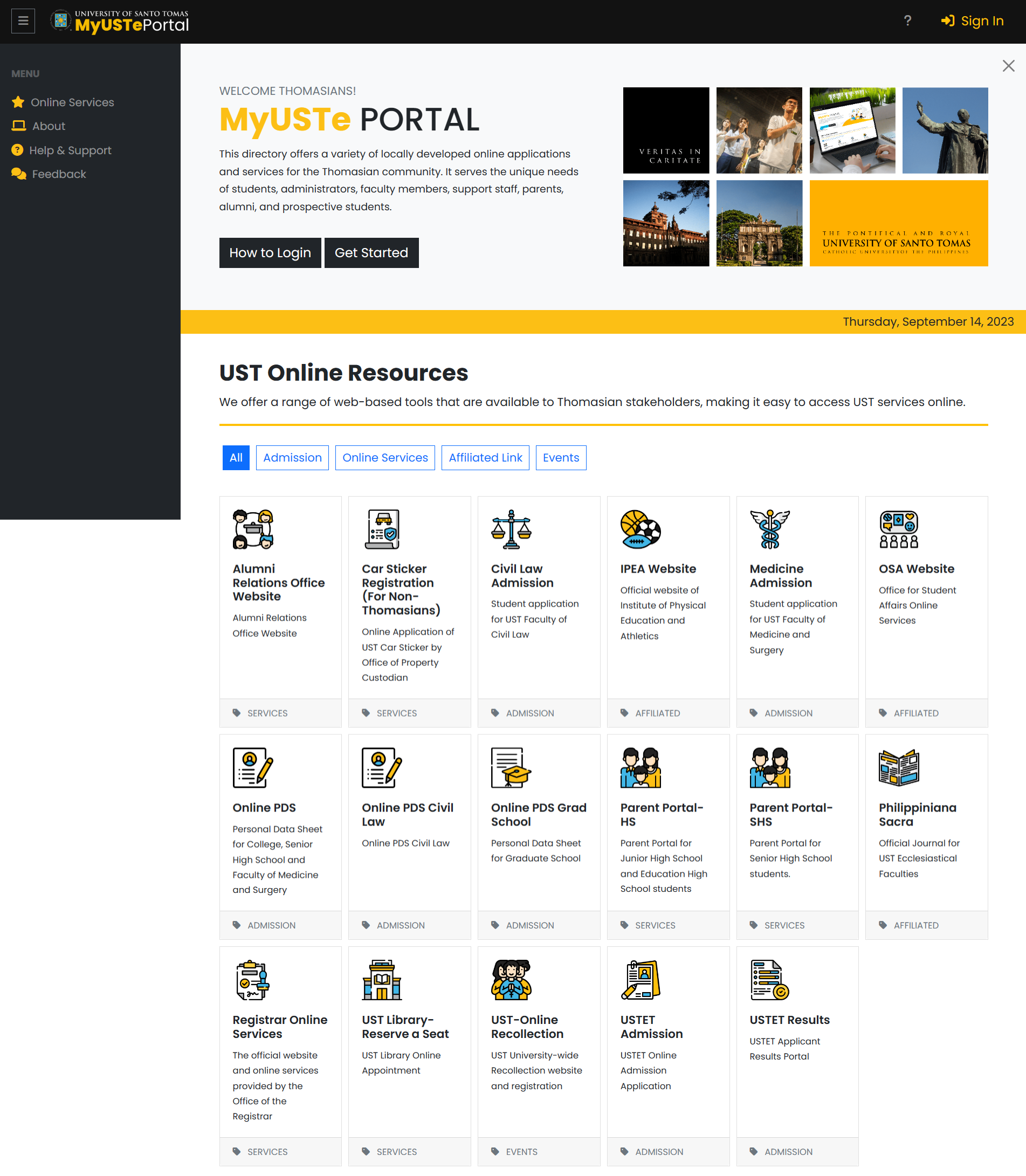Close the welcome banner with X
This screenshot has width=1026, height=1176.
(x=1008, y=66)
